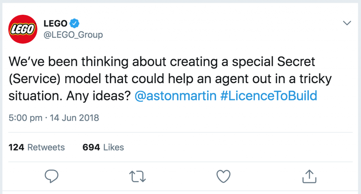361x194 pixels.
Task: Click the 14 Jun 2018 date
Action: coord(74,118)
